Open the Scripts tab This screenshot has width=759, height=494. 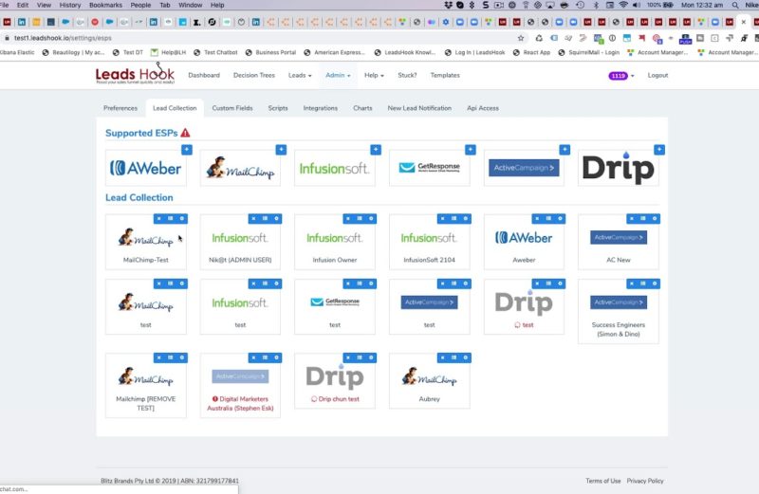click(x=278, y=108)
